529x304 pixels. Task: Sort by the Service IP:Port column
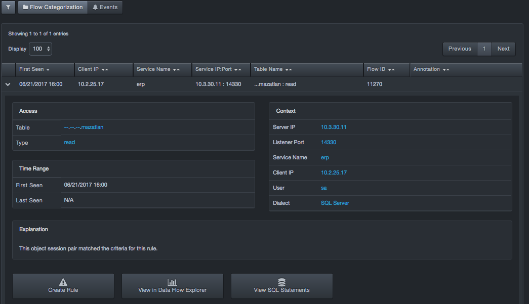click(219, 69)
